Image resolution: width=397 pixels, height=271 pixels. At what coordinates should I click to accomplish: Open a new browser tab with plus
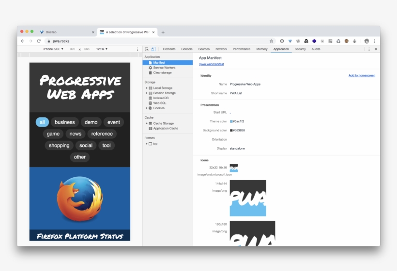163,32
